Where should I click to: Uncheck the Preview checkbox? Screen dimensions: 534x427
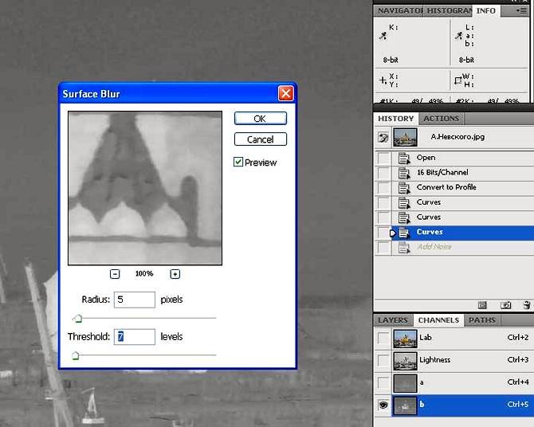238,163
